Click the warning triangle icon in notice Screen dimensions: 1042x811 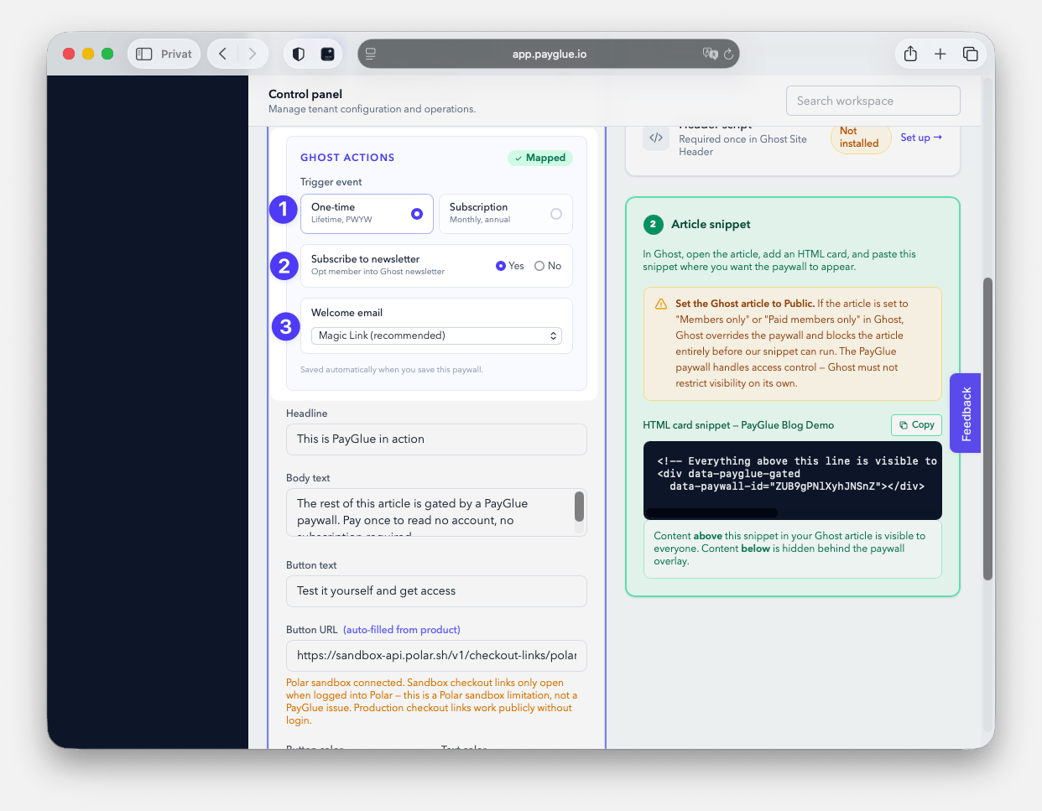tap(661, 304)
